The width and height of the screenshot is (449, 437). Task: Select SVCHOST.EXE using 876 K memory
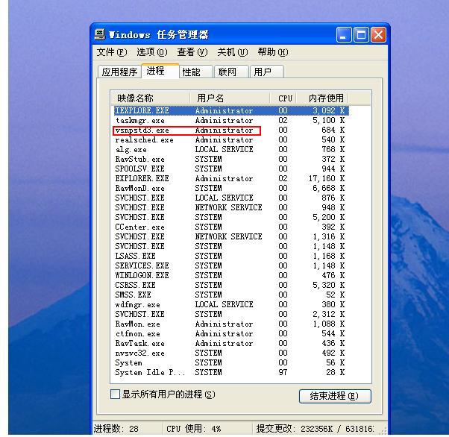[231, 198]
